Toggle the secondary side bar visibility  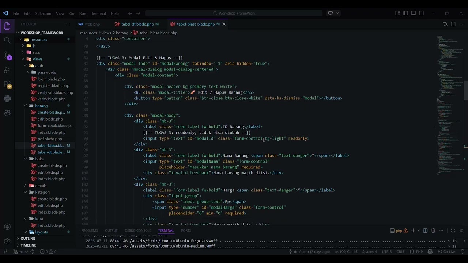422,13
